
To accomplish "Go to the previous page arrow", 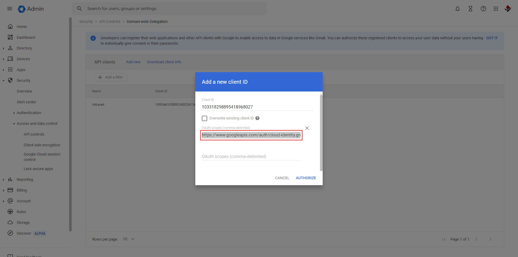I will [476, 239].
